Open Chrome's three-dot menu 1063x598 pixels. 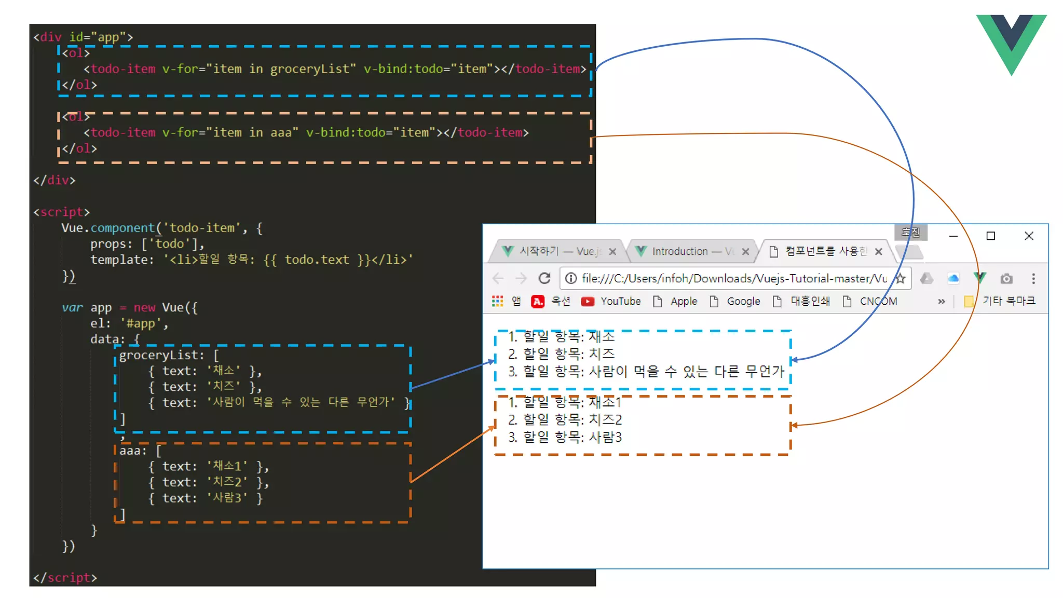tap(1033, 279)
